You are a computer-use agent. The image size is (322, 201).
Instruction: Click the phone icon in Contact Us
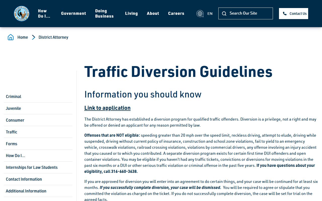click(285, 14)
